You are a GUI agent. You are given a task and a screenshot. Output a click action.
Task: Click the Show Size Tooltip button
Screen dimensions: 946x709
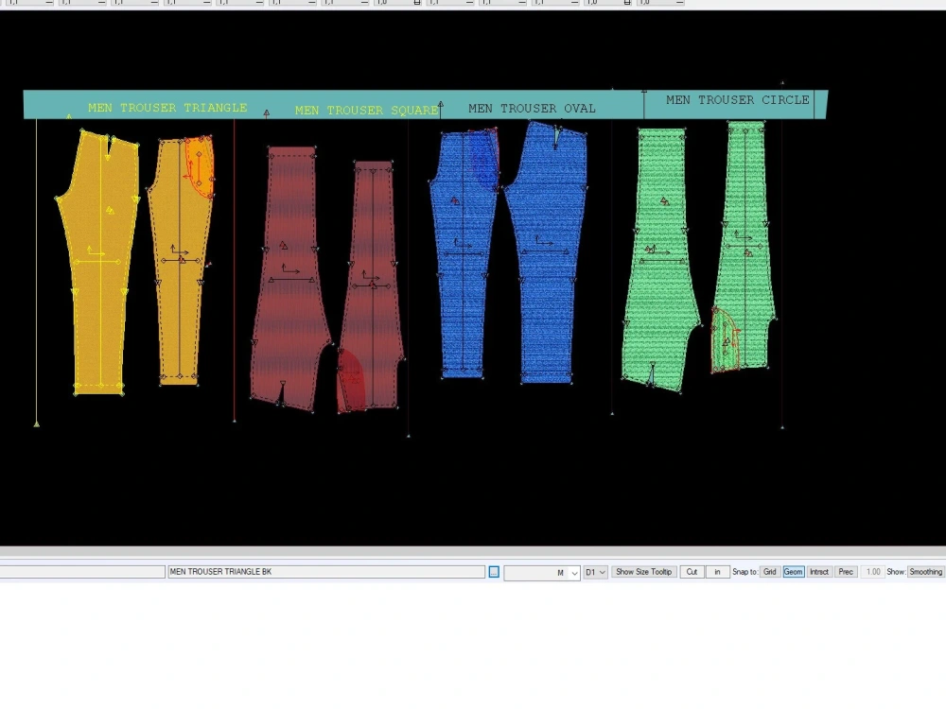coord(643,572)
